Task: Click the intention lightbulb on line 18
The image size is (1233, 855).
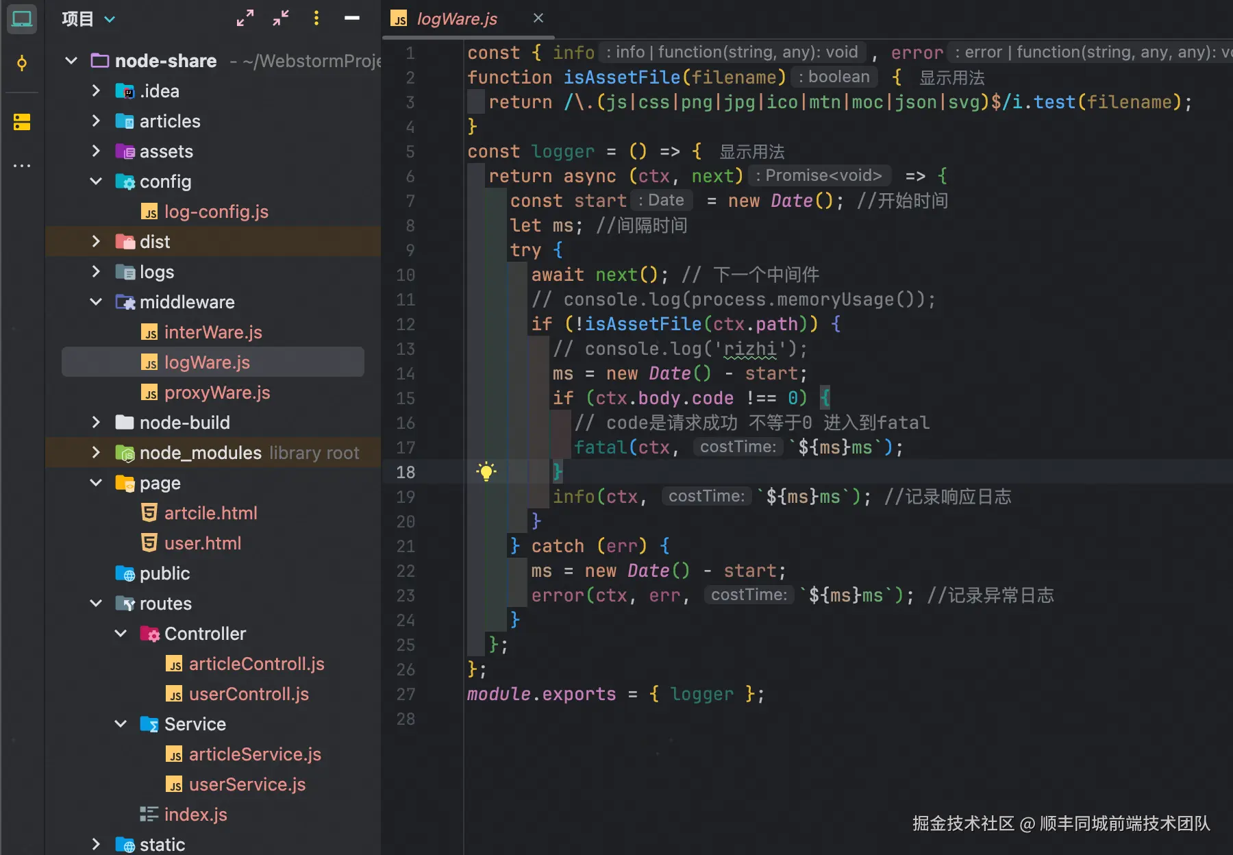Action: coord(486,471)
